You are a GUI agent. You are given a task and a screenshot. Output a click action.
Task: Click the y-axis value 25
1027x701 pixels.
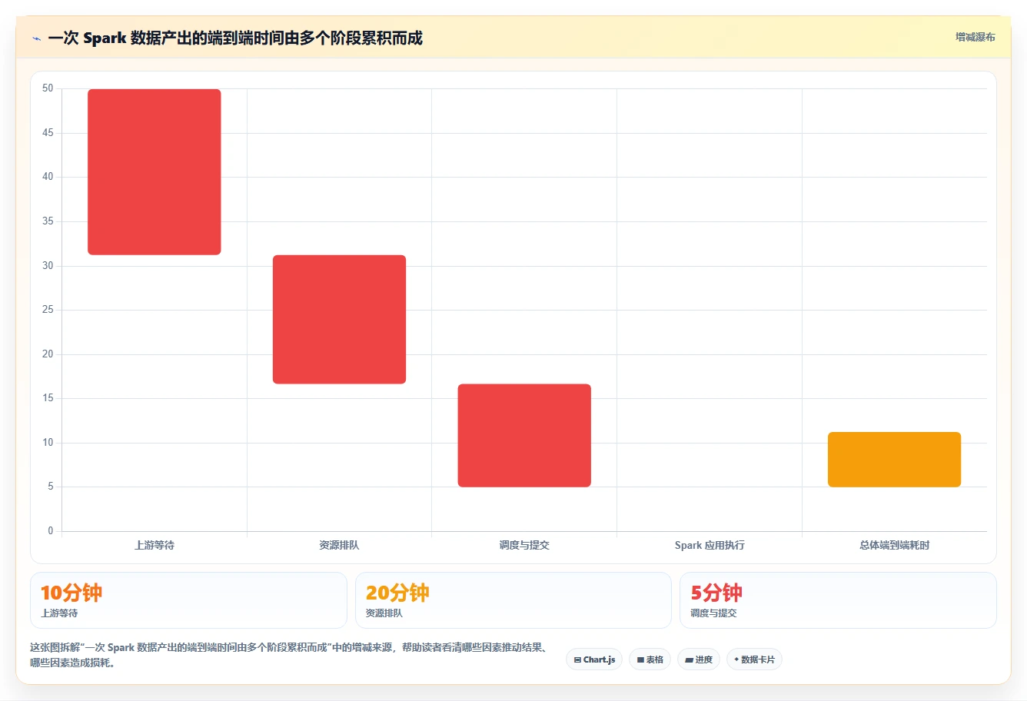(48, 310)
